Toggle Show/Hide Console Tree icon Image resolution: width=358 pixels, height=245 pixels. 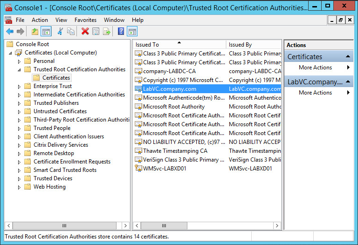click(x=46, y=32)
